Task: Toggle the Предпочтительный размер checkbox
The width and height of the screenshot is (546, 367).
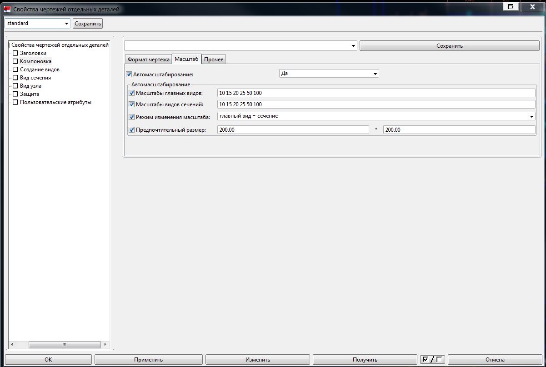Action: pos(132,130)
